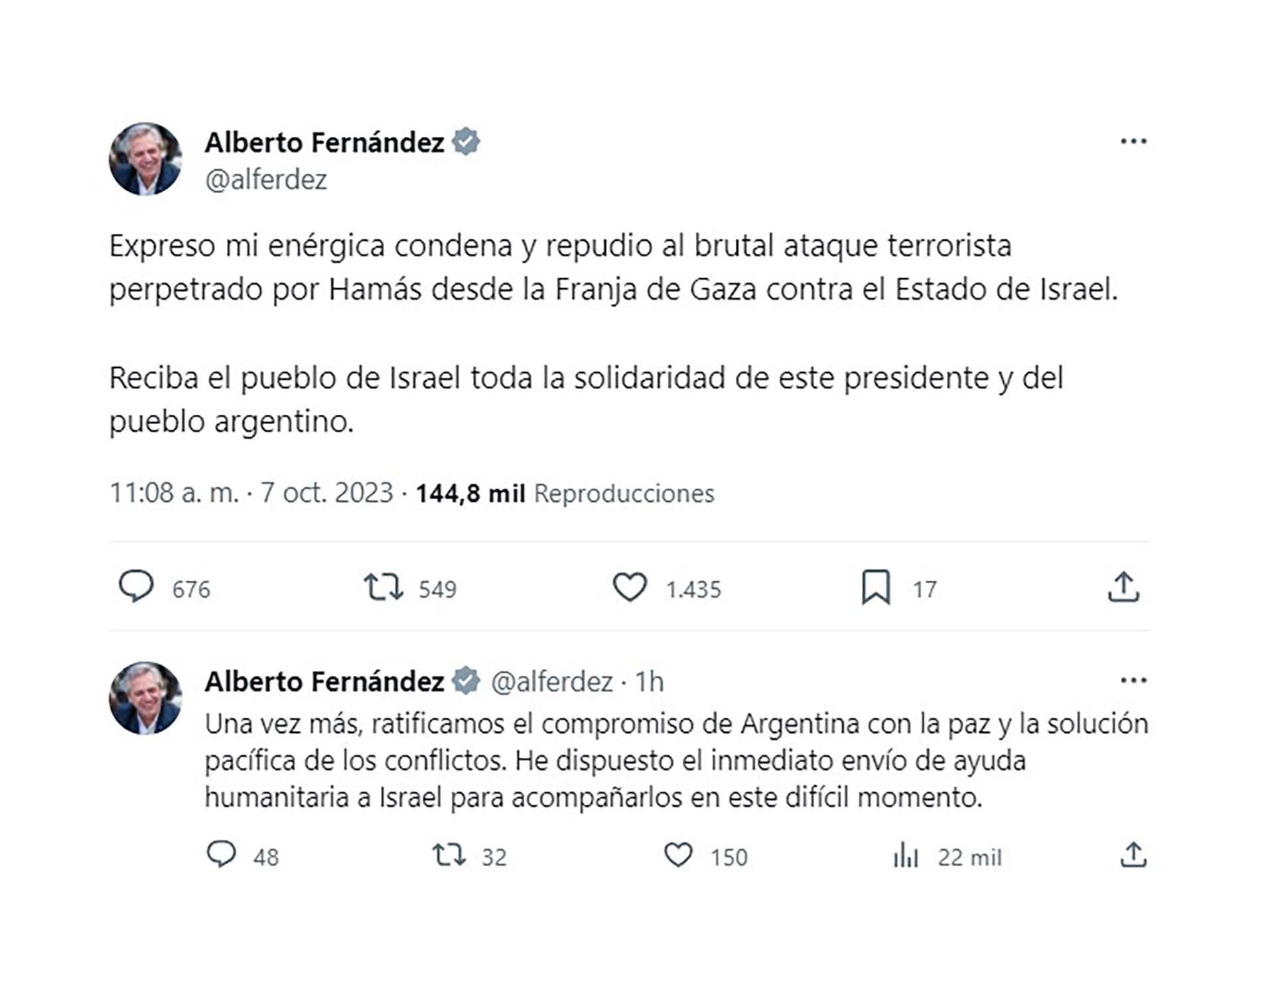Retweet the main tweet with 549 reposts

384,587
